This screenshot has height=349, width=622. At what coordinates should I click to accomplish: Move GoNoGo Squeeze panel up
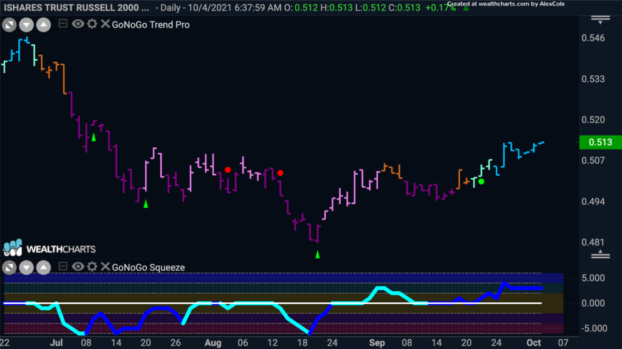(x=43, y=267)
